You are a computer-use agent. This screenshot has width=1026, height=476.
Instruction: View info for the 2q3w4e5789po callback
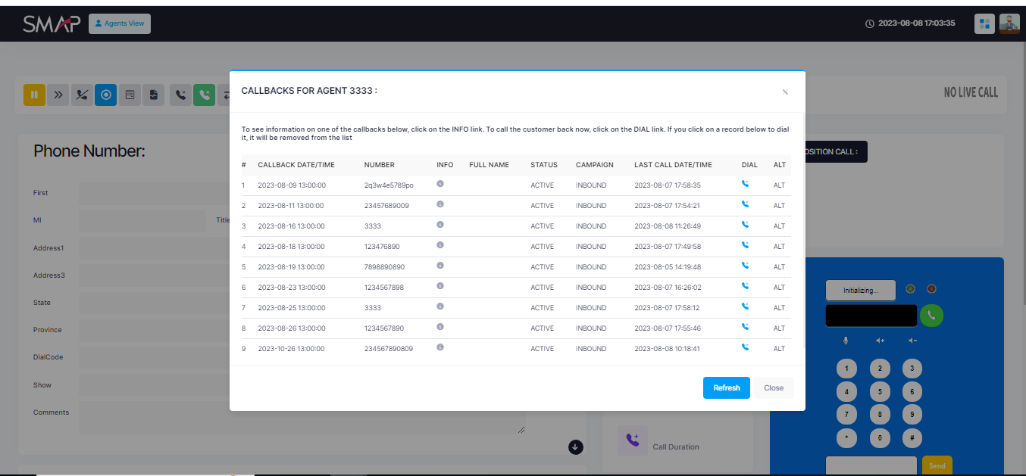click(440, 184)
